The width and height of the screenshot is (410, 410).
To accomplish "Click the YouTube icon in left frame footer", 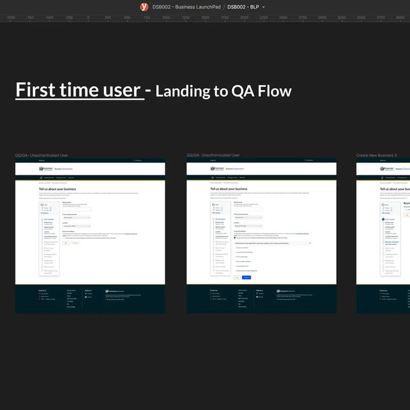I will click(86, 297).
